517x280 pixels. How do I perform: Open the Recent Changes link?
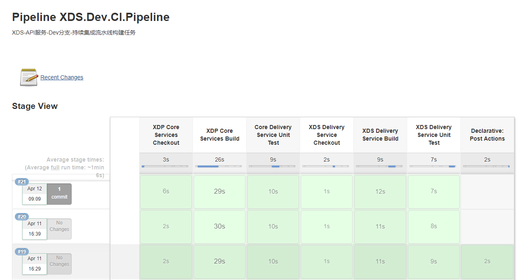coord(61,77)
